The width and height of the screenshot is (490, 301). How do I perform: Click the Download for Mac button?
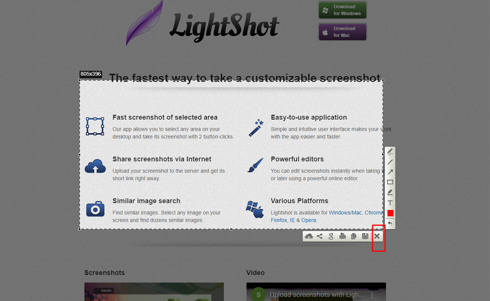(343, 32)
